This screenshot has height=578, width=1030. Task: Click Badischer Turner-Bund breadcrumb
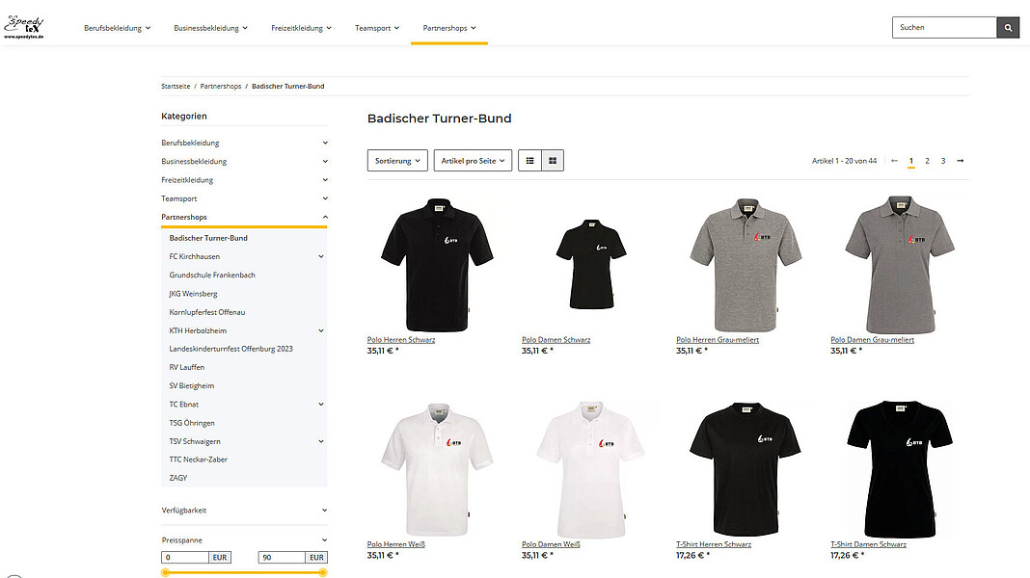pyautogui.click(x=287, y=86)
